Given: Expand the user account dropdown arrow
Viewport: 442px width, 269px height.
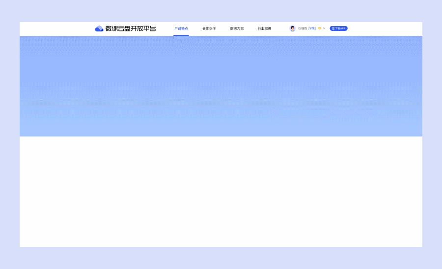Looking at the screenshot, I should [324, 28].
